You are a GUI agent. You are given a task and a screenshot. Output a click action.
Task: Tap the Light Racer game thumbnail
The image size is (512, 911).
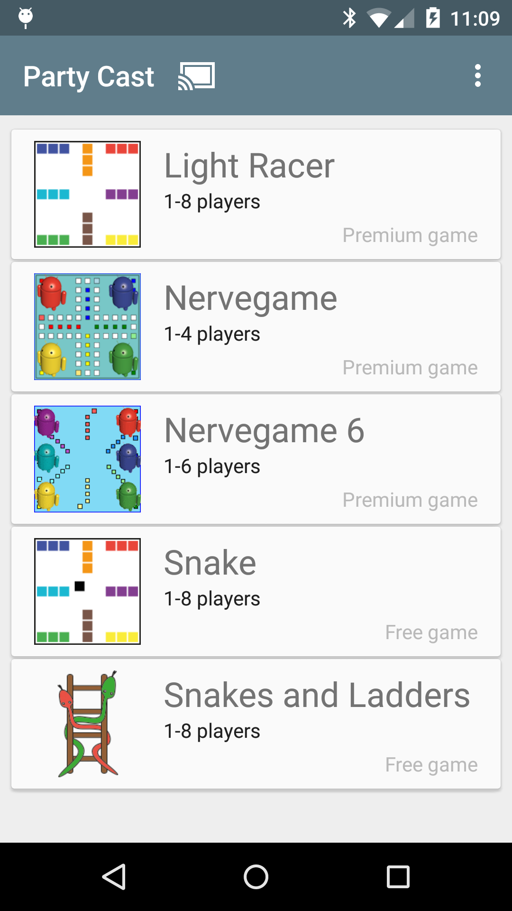(x=88, y=194)
